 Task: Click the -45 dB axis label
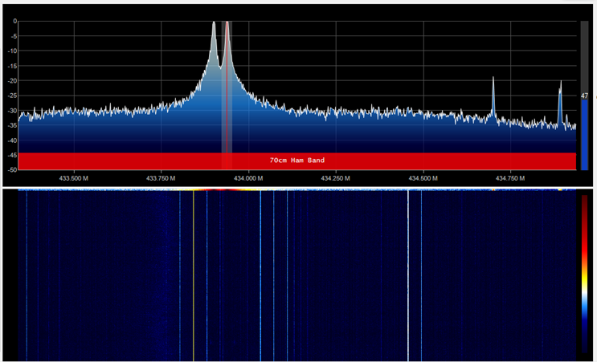click(13, 155)
